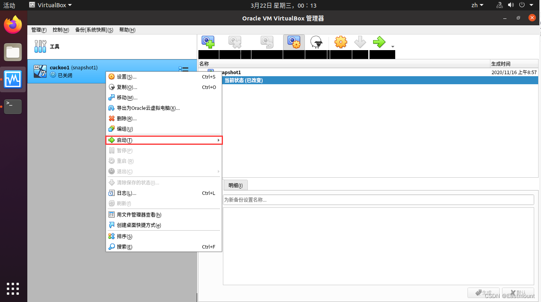Click the greyed Discard down-arrow toolbar icon
Viewport: 541px width, 302px height.
click(x=360, y=42)
